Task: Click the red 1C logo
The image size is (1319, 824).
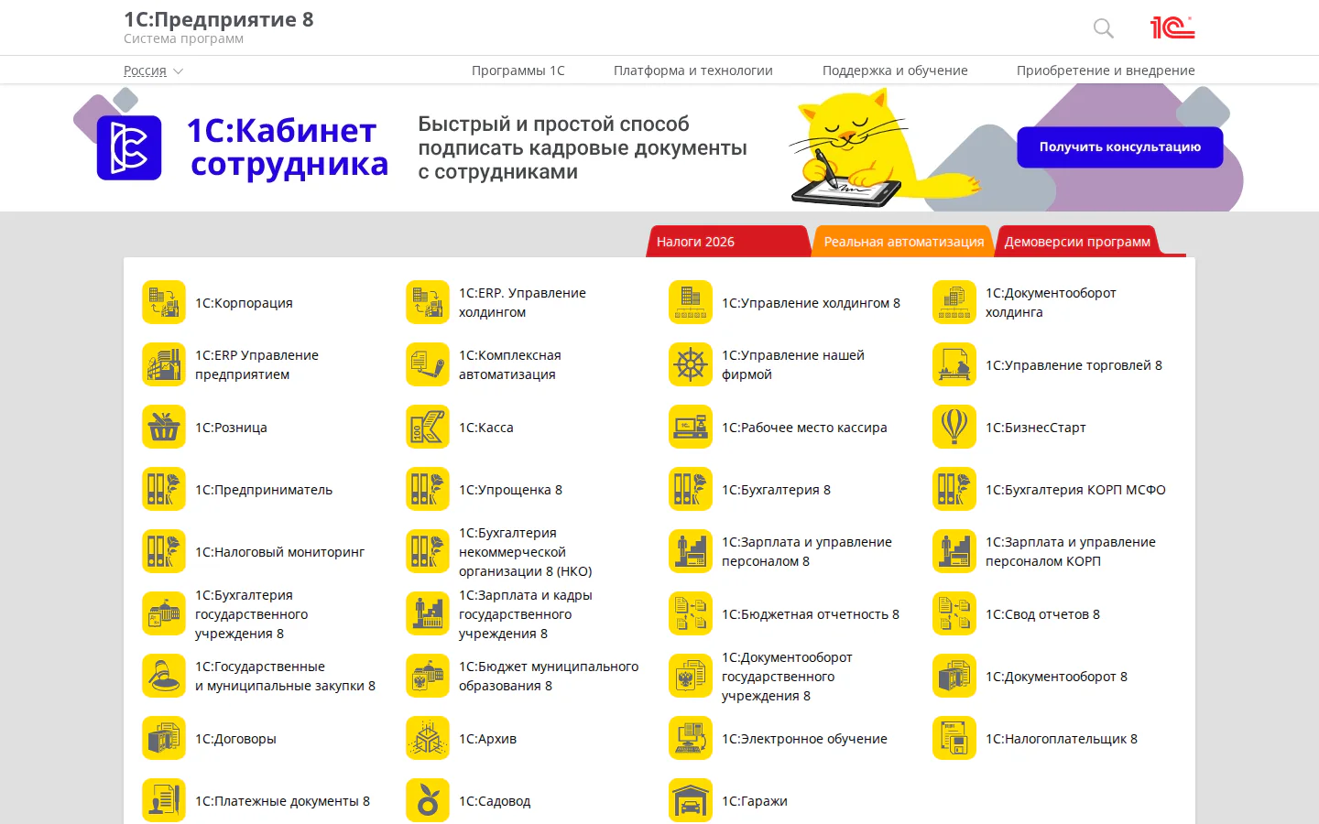Action: pos(1172,27)
